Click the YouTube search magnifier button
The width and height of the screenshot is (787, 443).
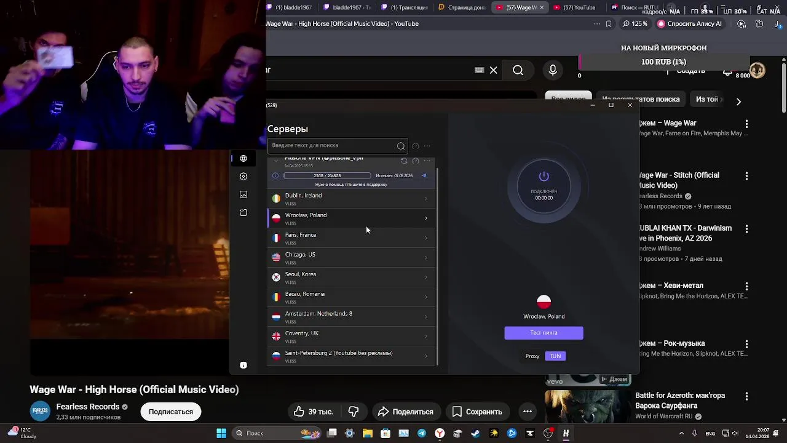(x=518, y=70)
